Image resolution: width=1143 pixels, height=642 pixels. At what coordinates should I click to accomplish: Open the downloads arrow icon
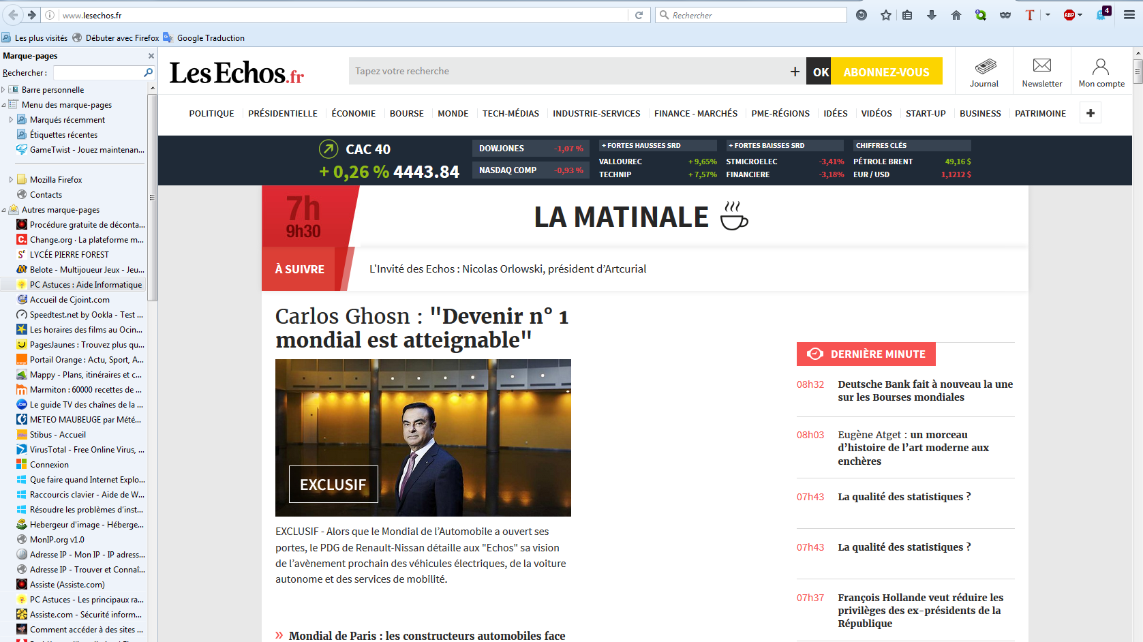pyautogui.click(x=932, y=15)
